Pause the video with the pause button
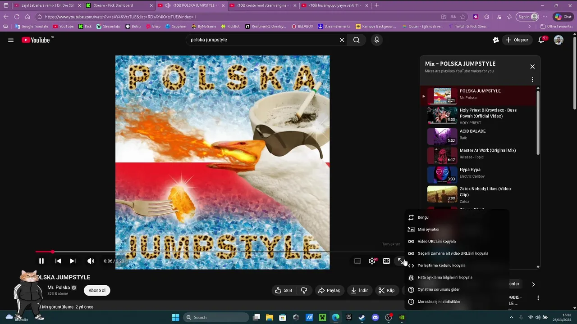The height and width of the screenshot is (324, 577). tap(41, 261)
